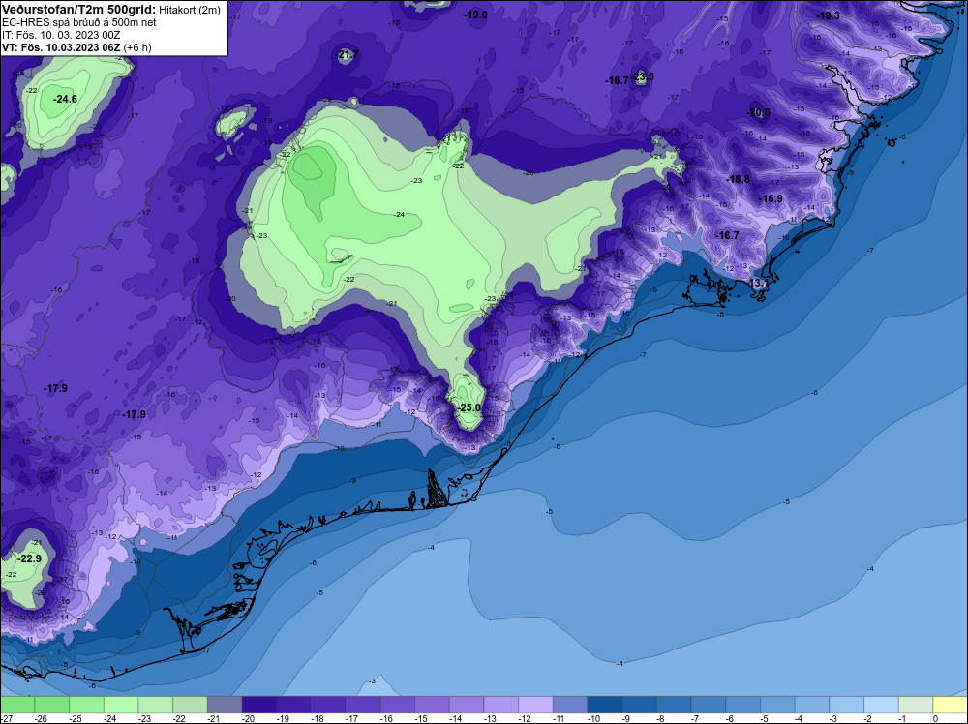Click the -17 label in the color legend
The height and width of the screenshot is (724, 968).
pos(352,718)
